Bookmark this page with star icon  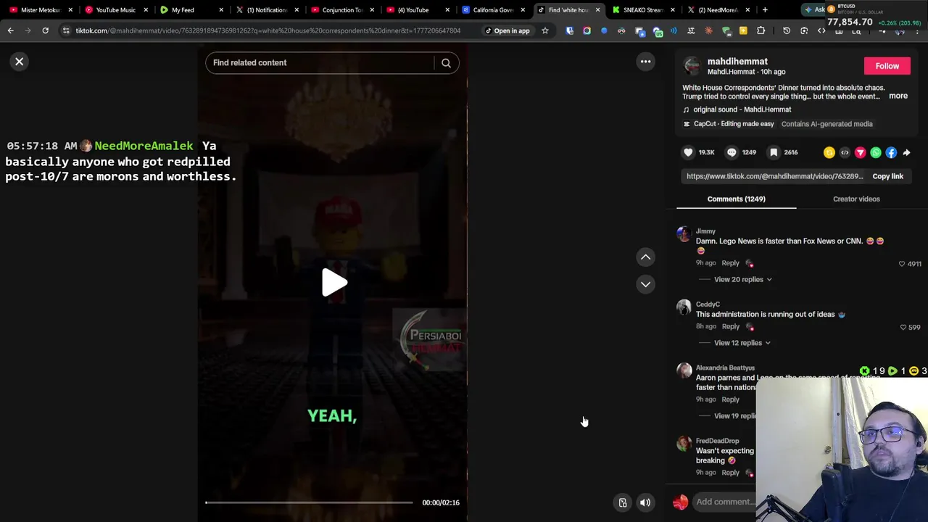(x=545, y=30)
